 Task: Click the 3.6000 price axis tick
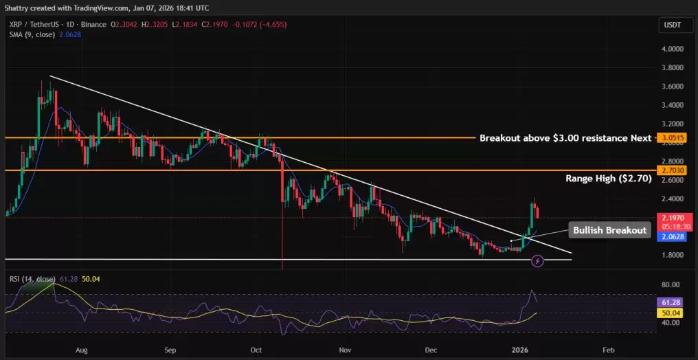point(672,87)
